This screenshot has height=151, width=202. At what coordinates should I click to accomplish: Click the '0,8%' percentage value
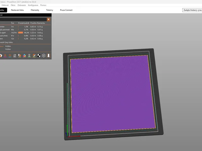click(x=26, y=36)
